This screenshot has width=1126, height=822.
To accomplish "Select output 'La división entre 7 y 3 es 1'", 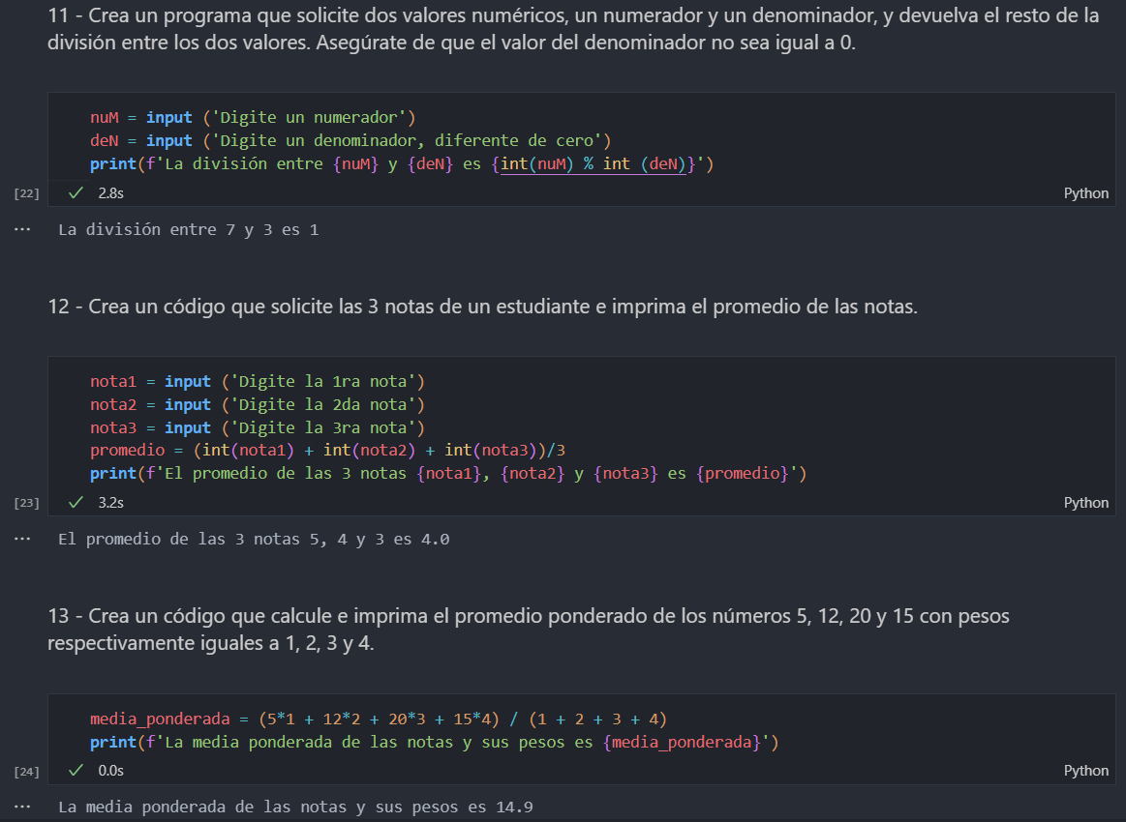I will tap(188, 229).
